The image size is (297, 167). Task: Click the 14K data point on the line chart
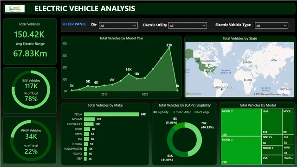(x=129, y=74)
